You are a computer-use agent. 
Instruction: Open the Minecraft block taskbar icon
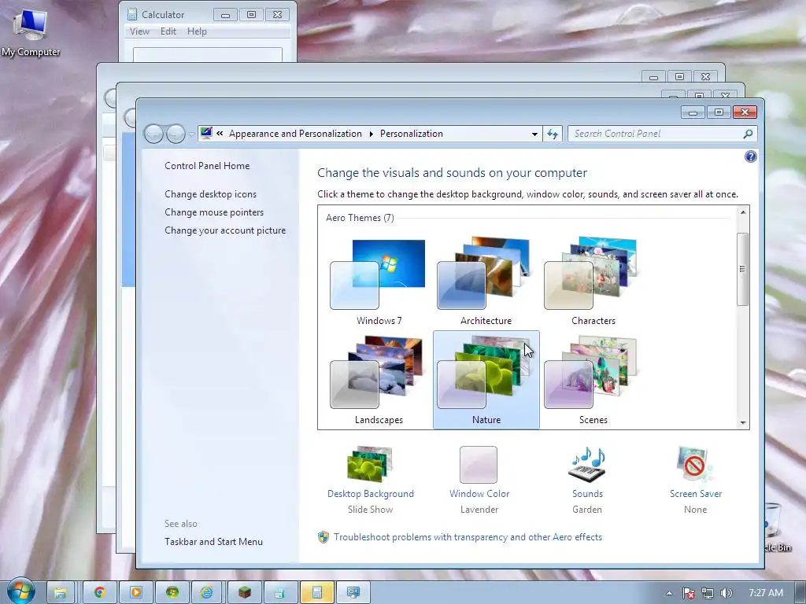(x=244, y=593)
